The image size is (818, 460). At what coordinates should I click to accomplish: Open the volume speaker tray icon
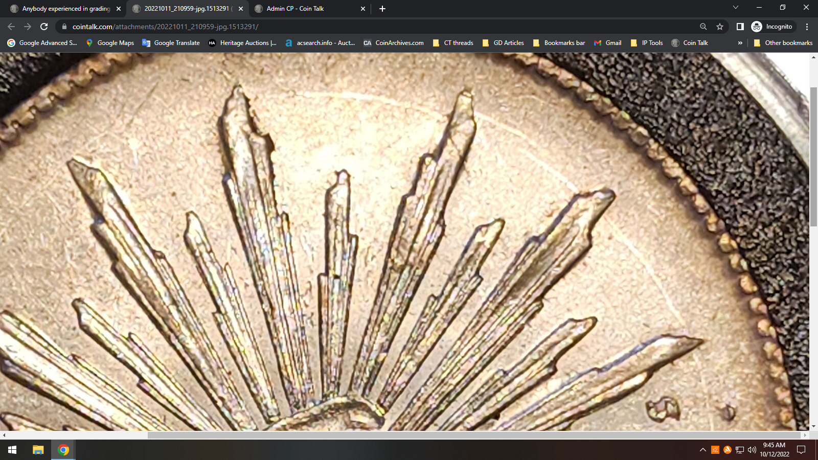tap(752, 450)
